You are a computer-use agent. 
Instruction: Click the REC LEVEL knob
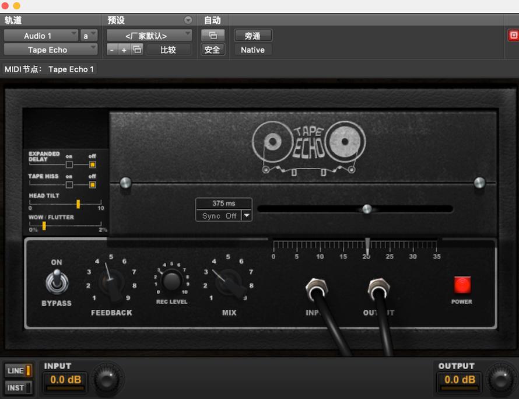pos(171,281)
